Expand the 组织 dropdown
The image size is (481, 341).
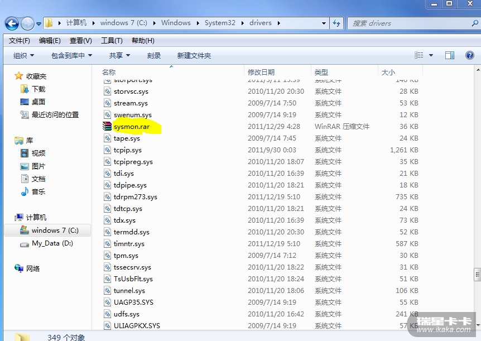[23, 56]
